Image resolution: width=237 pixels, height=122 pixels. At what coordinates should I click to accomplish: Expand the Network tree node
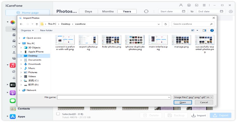(x=19, y=90)
